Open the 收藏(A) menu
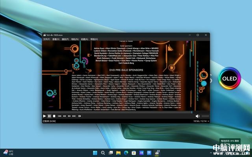The width and height of the screenshot is (252, 157). coord(85,39)
